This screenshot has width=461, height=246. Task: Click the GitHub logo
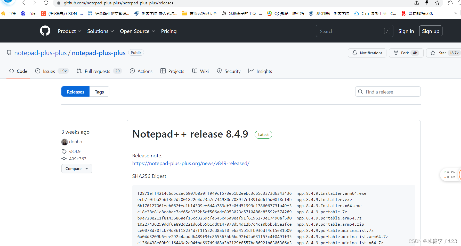pyautogui.click(x=45, y=31)
